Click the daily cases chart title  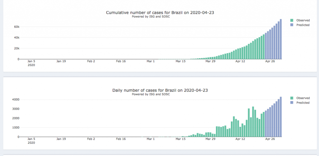[x=160, y=90]
